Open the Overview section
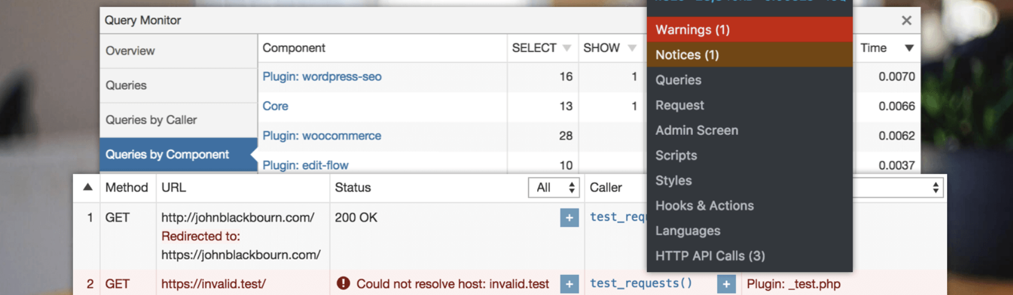Screen dimensions: 1013x295 point(178,51)
